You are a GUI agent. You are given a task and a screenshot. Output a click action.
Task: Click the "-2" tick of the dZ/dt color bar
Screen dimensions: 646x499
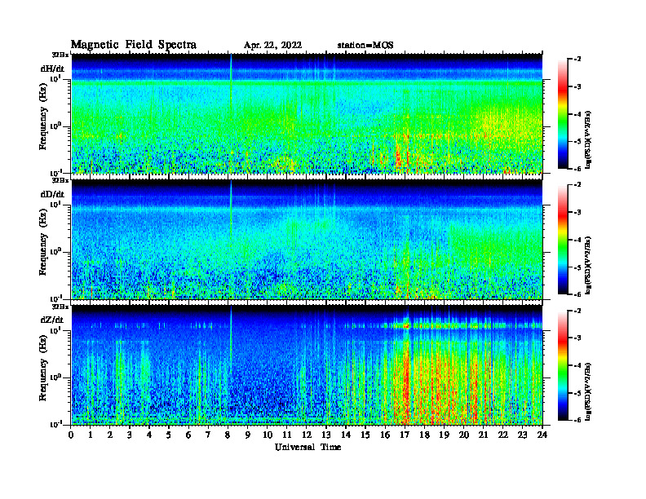[x=577, y=311]
